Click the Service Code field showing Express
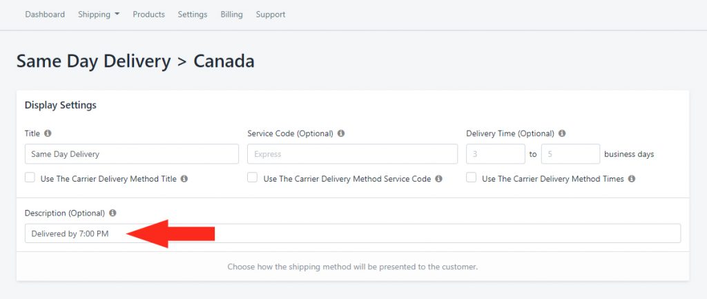The height and width of the screenshot is (299, 707). point(353,154)
